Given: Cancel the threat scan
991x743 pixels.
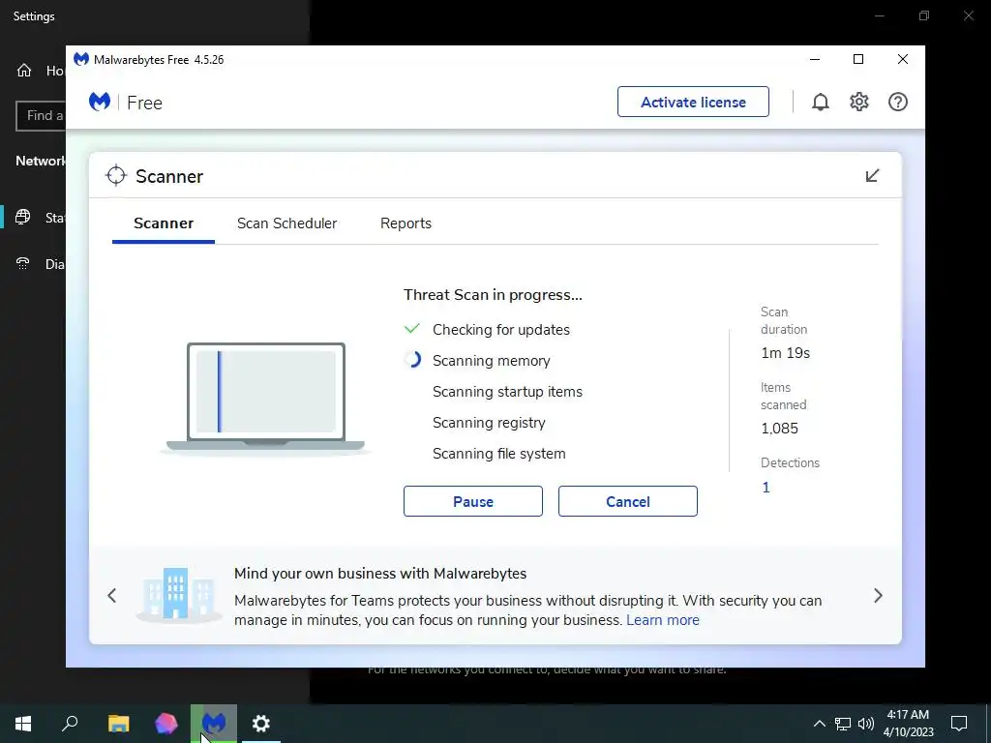Looking at the screenshot, I should click(627, 501).
